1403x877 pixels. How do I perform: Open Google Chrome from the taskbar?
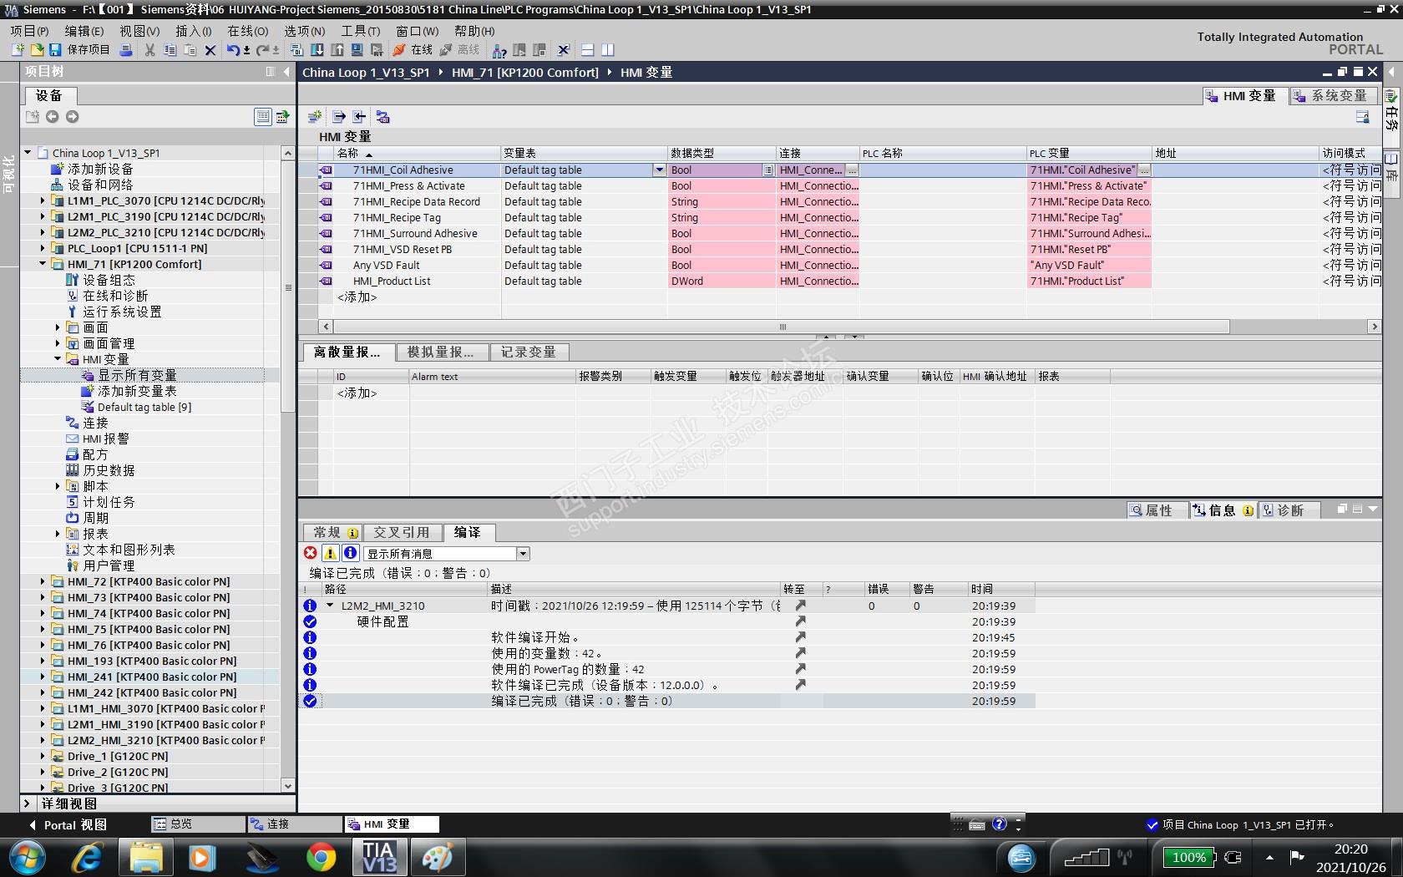(x=321, y=857)
